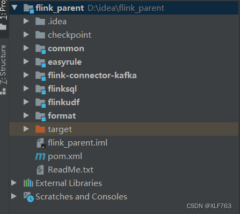This screenshot has height=214, width=240.
Task: Click the flink_parent.iml module file icon
Action: click(x=41, y=143)
